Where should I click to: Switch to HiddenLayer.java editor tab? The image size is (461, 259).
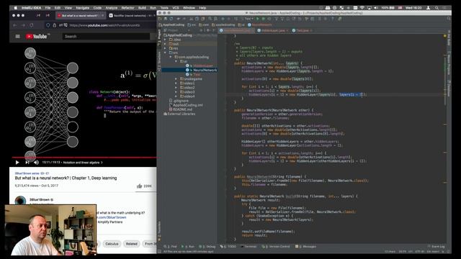point(273,30)
